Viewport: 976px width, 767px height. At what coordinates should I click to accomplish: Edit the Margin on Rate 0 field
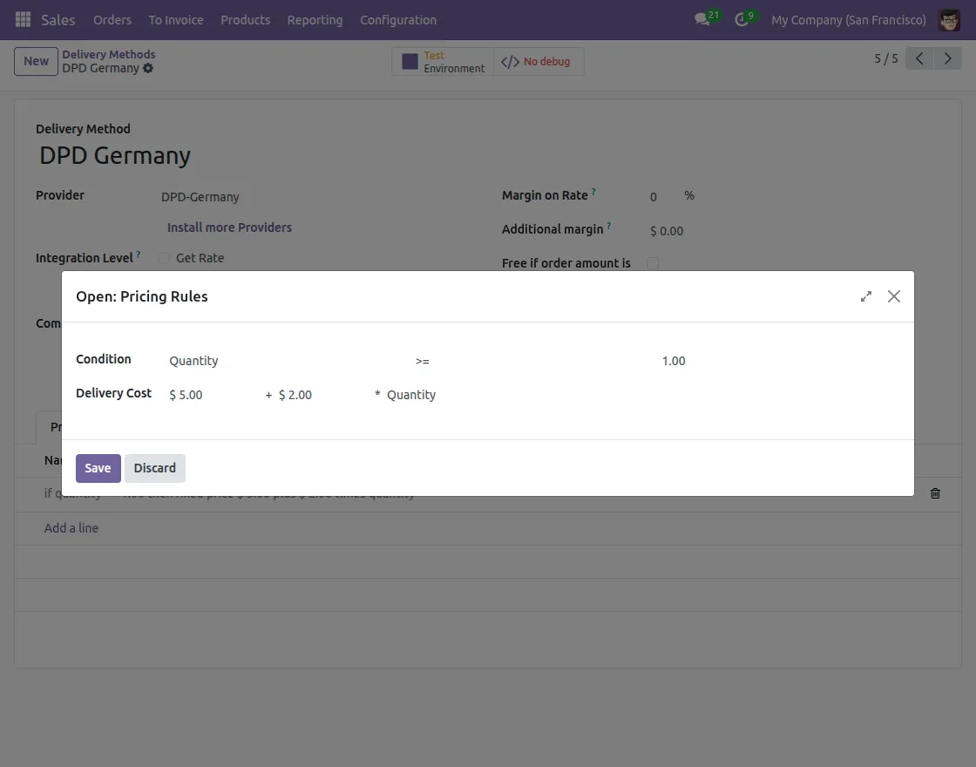[x=663, y=197]
